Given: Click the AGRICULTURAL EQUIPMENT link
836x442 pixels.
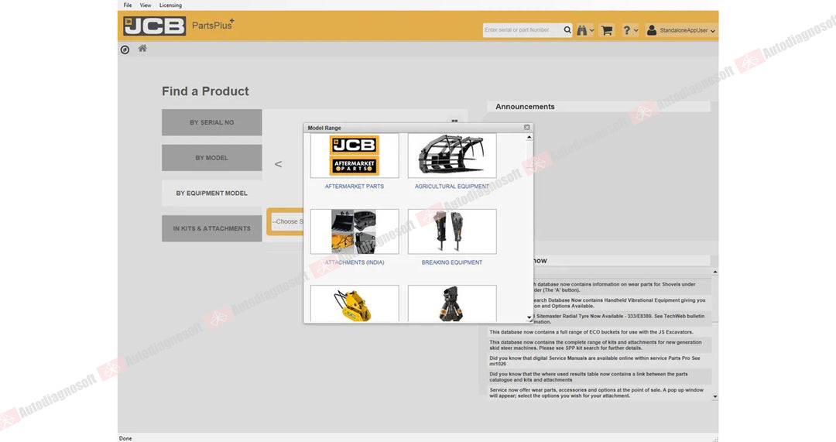Looking at the screenshot, I should pyautogui.click(x=452, y=186).
